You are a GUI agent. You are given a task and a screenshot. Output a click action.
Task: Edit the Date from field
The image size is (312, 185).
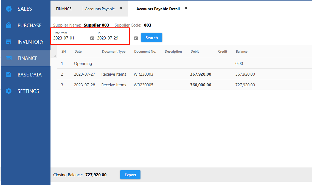click(x=71, y=38)
